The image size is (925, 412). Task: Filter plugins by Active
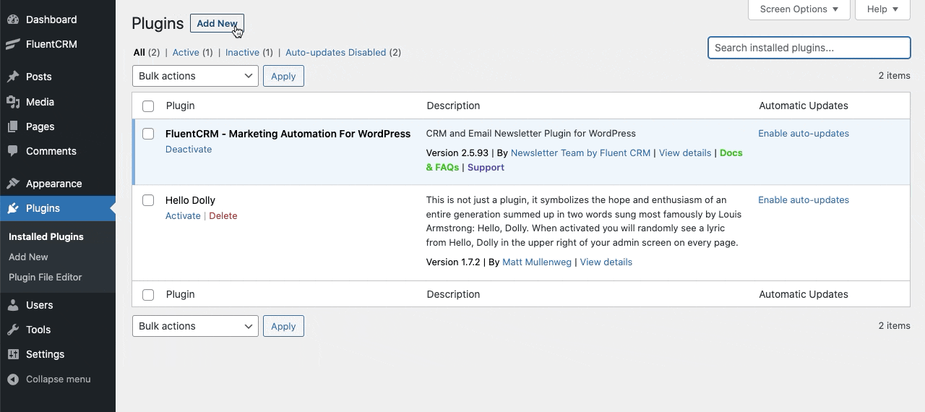(186, 52)
